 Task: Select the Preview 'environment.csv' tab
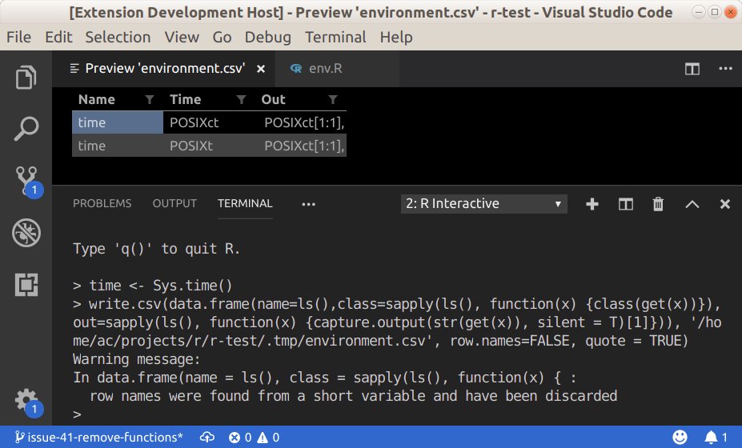[x=164, y=69]
